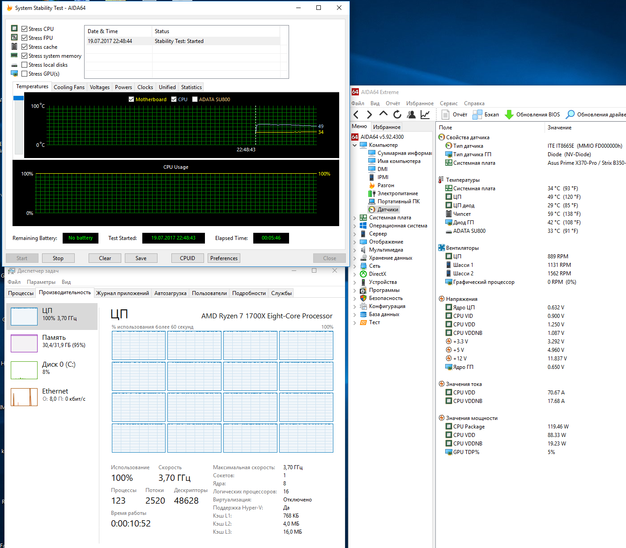The width and height of the screenshot is (626, 548).
Task: Click the Значение column header
Action: (585, 128)
